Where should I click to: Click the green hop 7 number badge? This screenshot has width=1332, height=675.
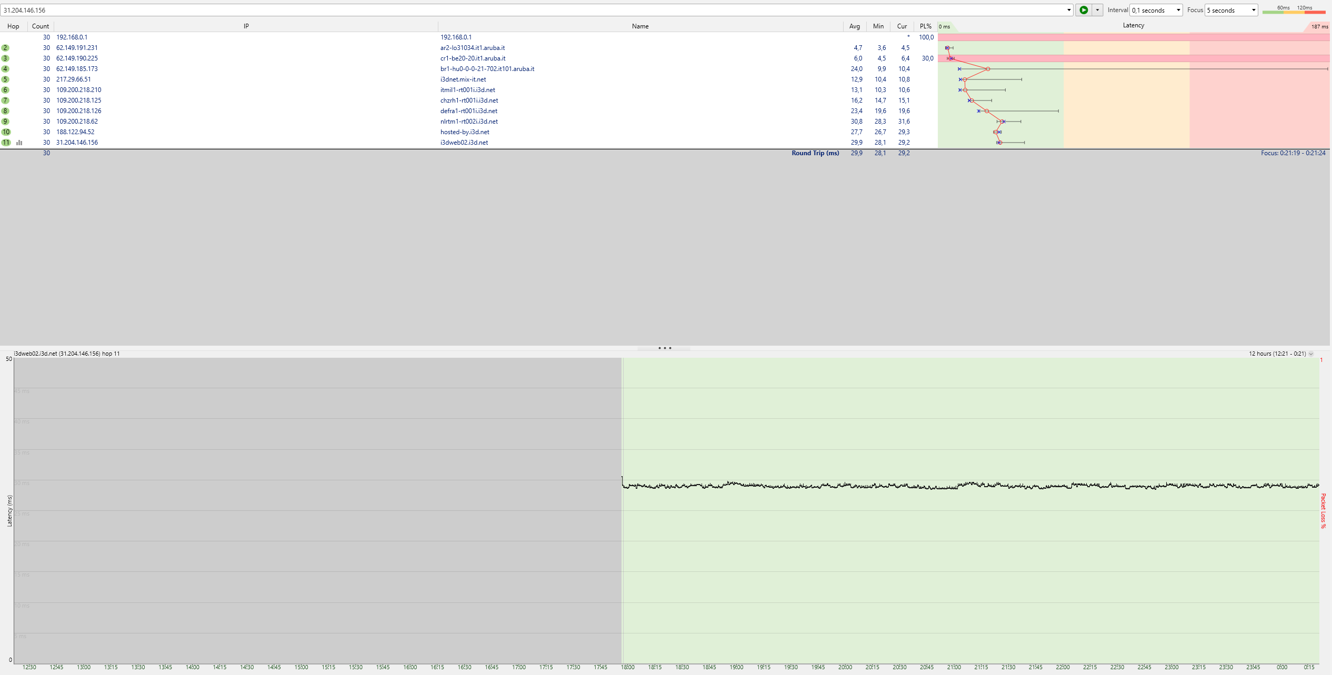(x=5, y=100)
